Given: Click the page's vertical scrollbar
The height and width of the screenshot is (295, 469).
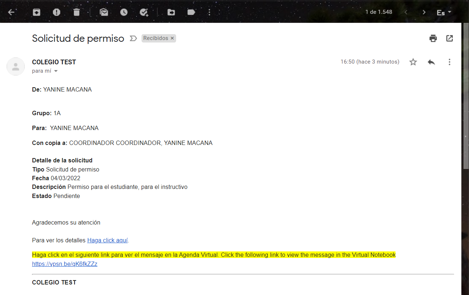Looking at the screenshot, I should tap(465, 96).
